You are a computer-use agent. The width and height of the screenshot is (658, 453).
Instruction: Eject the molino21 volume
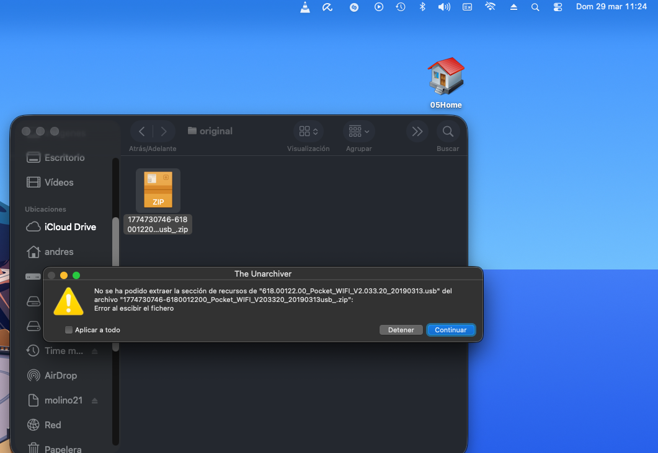(x=94, y=400)
